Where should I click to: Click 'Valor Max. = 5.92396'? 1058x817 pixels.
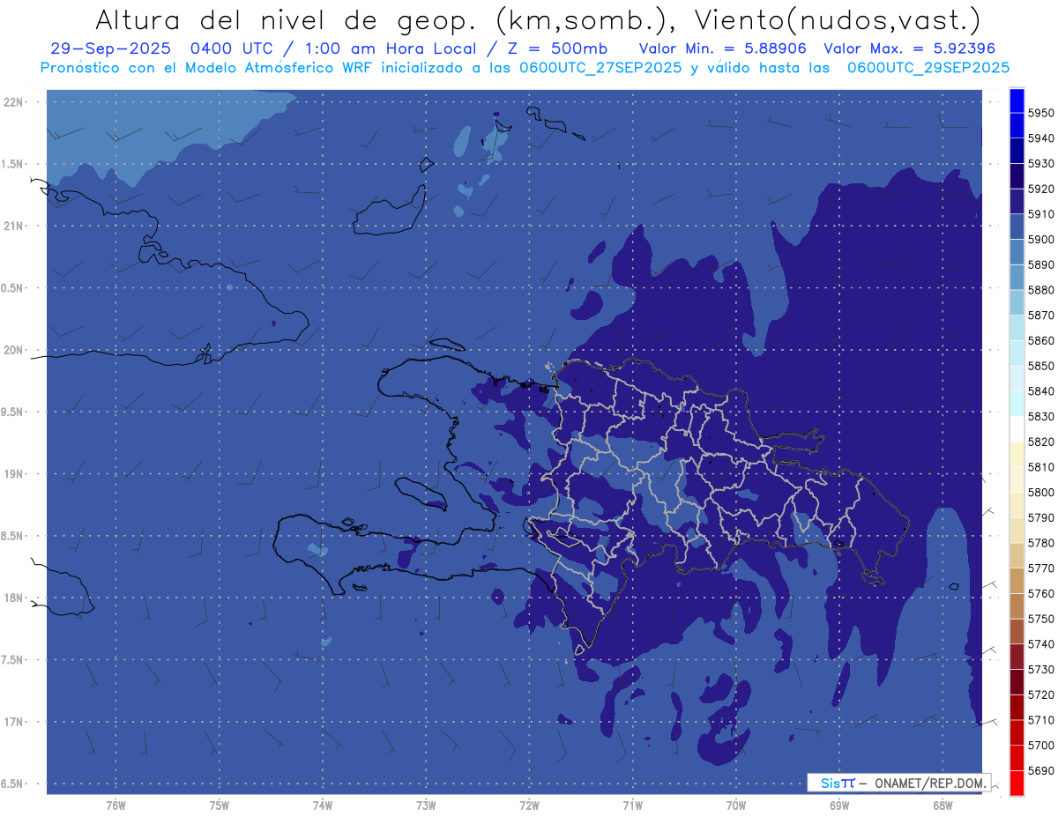click(912, 48)
